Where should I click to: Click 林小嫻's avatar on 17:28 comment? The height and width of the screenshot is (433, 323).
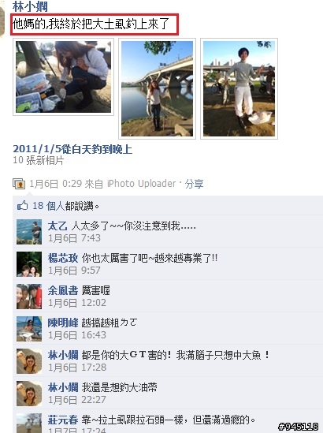(29, 361)
